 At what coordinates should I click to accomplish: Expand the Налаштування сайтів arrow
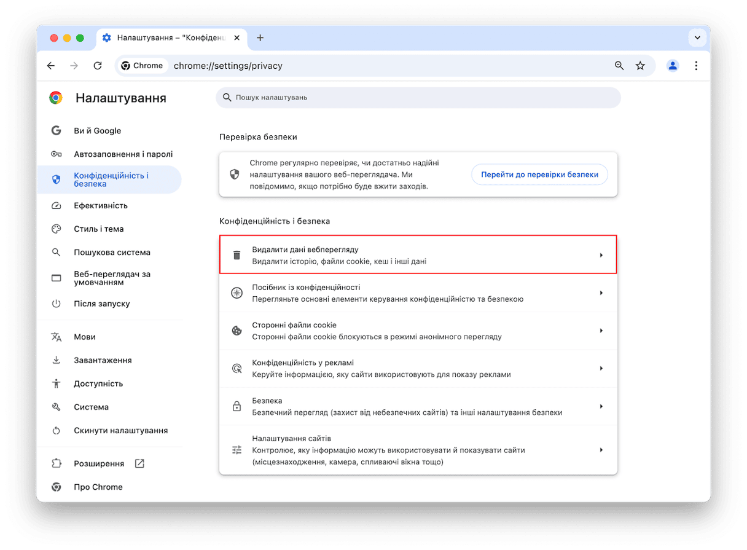point(601,450)
